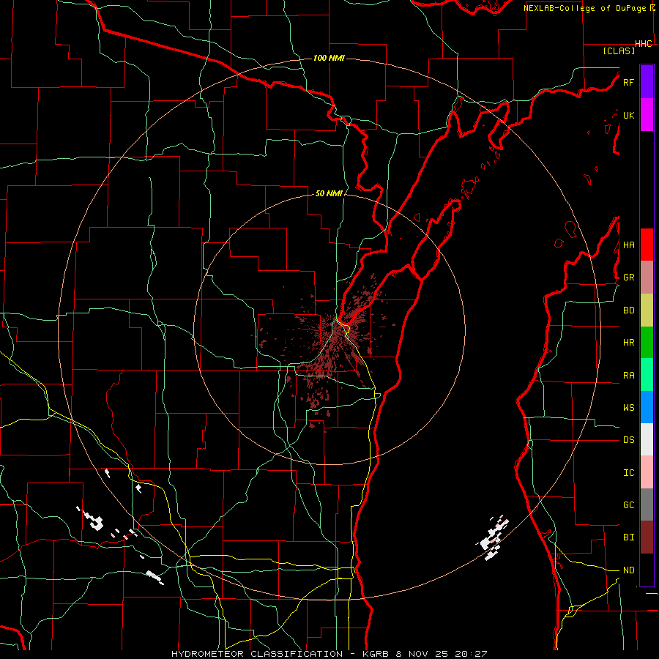Select the "HR" legend label

pos(628,343)
